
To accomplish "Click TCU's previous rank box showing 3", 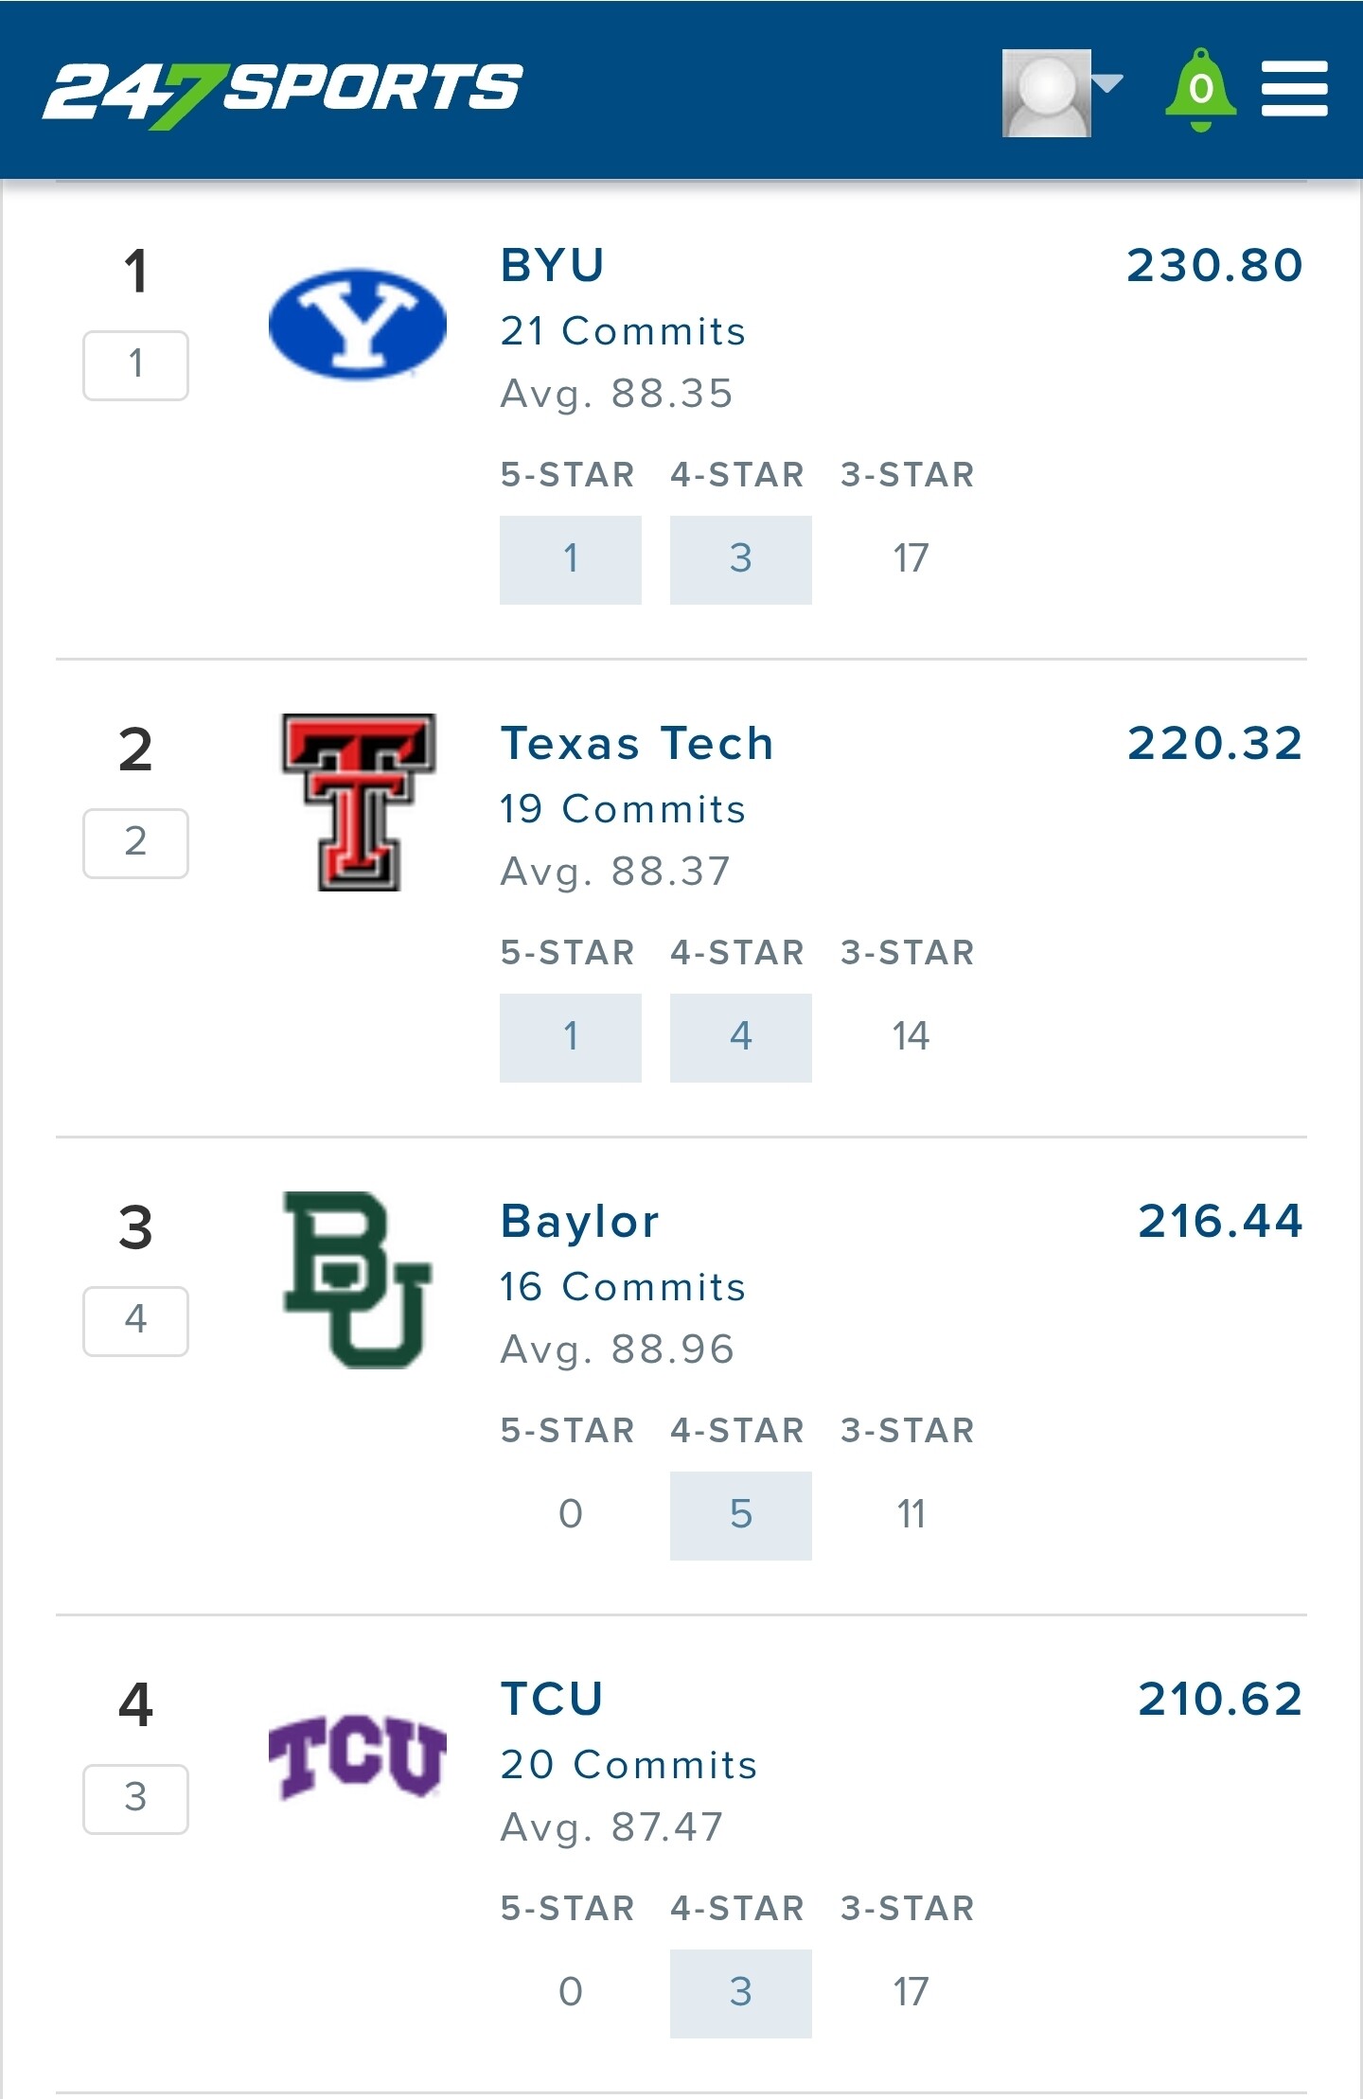I will (135, 1798).
